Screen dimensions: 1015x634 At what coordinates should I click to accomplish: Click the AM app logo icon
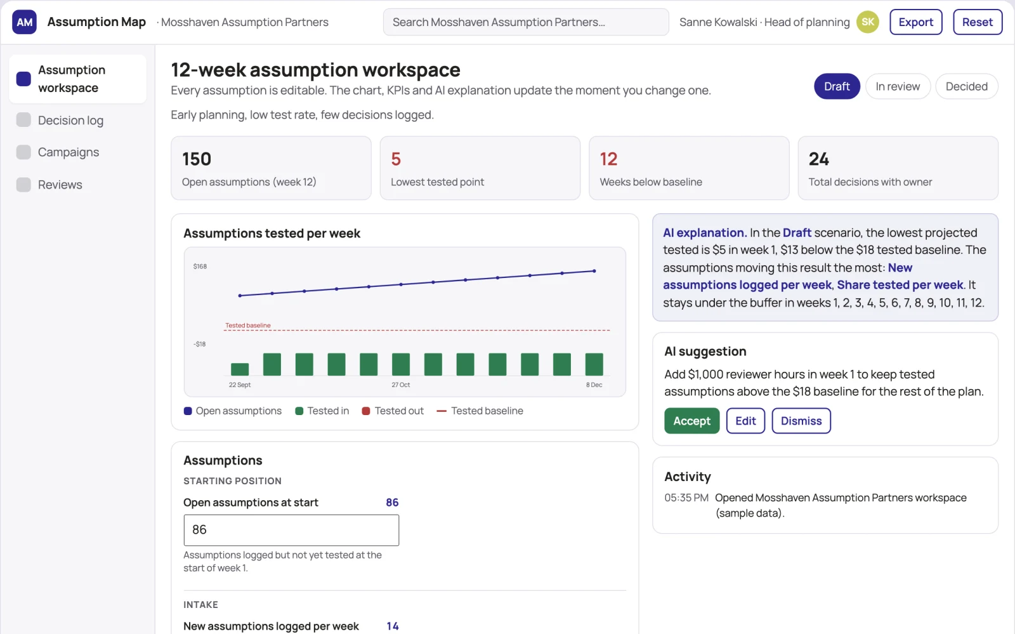coord(24,22)
